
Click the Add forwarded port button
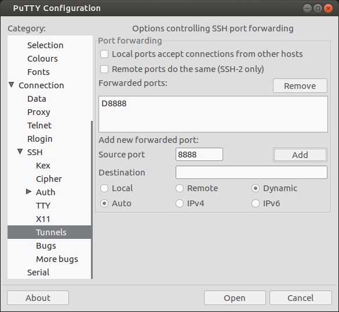coord(300,155)
